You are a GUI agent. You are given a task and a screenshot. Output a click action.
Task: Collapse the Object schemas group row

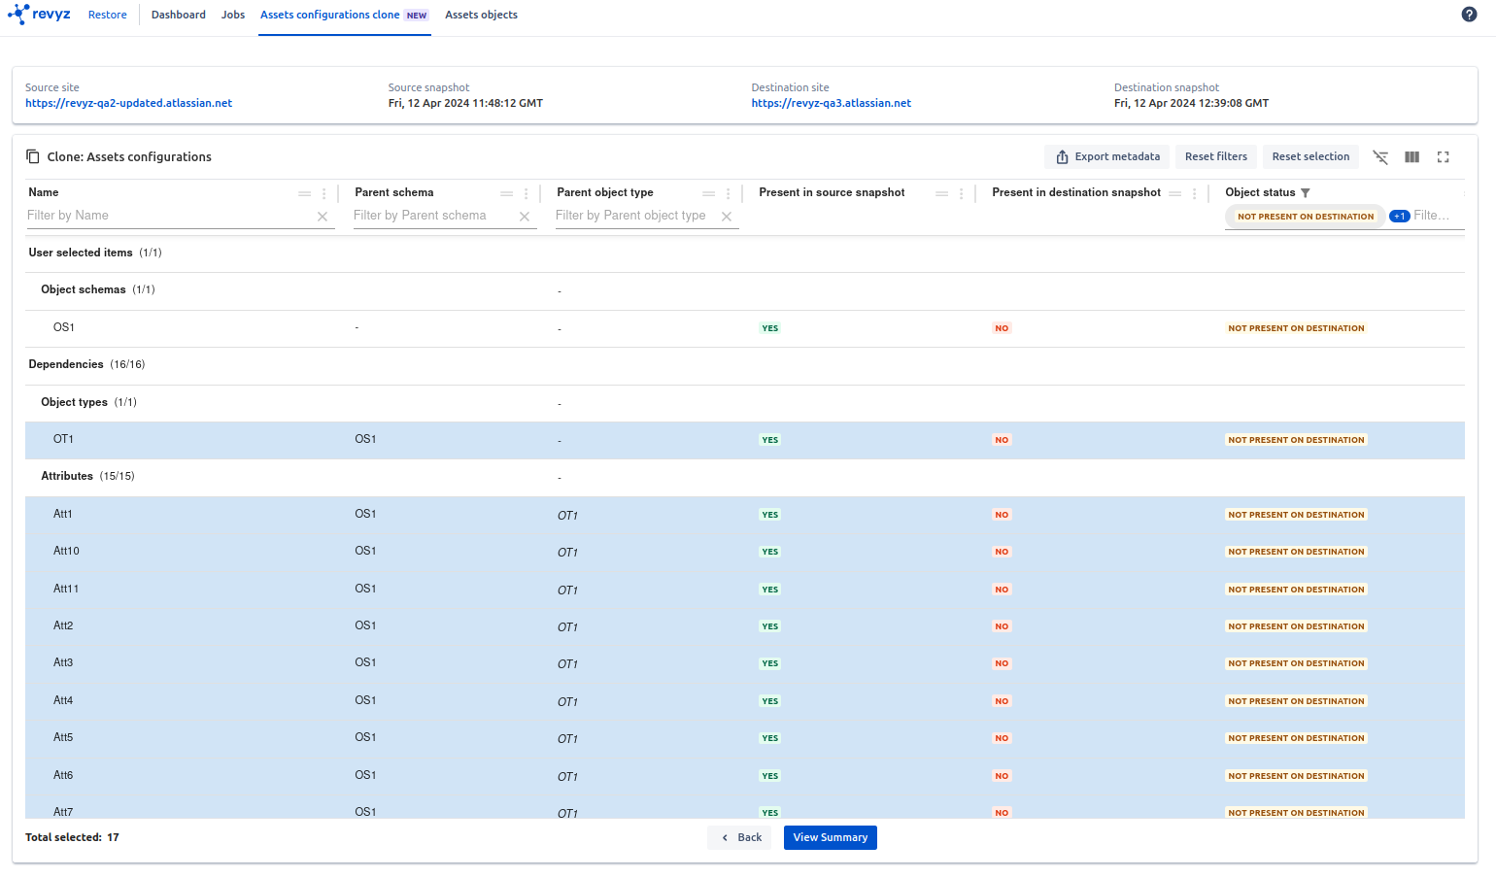click(745, 290)
